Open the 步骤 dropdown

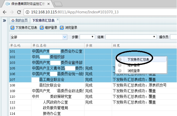click(87, 37)
